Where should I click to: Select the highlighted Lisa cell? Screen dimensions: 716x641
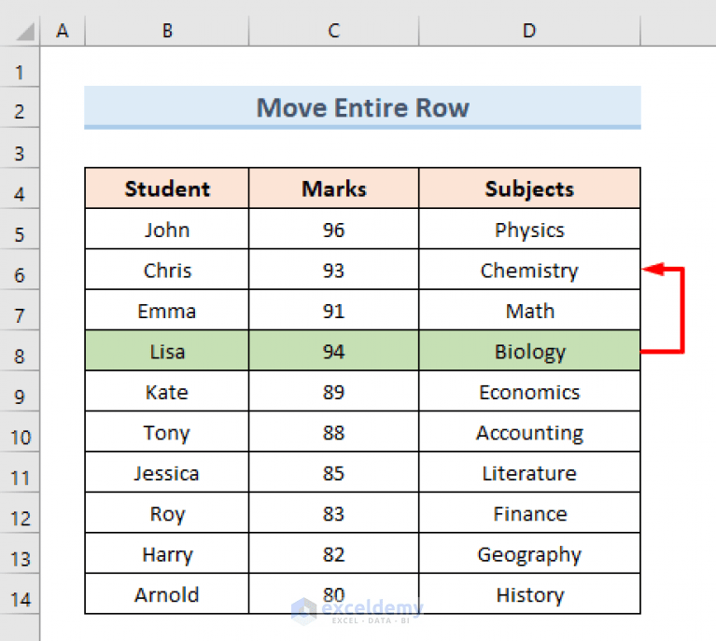click(167, 351)
